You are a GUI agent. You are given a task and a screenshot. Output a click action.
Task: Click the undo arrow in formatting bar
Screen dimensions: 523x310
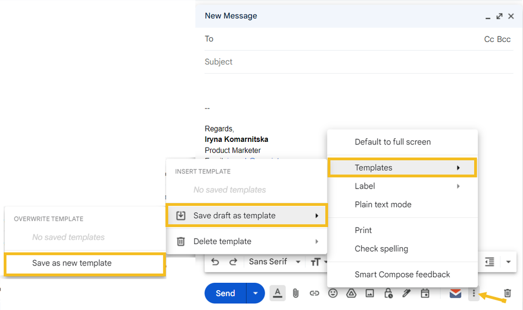(x=215, y=262)
